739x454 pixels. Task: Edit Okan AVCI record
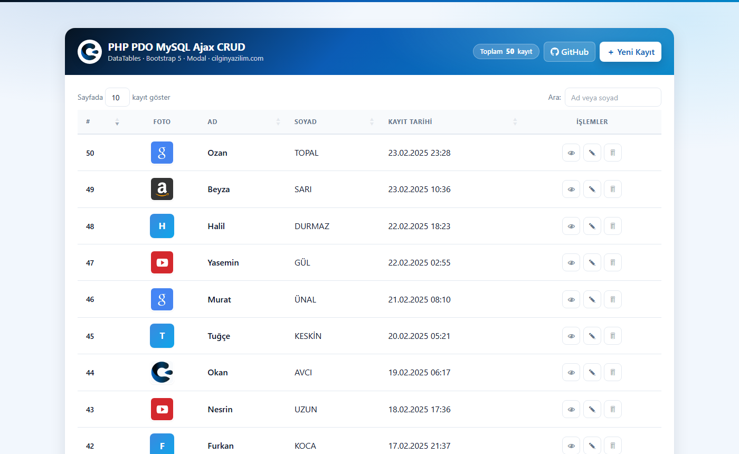coord(592,372)
